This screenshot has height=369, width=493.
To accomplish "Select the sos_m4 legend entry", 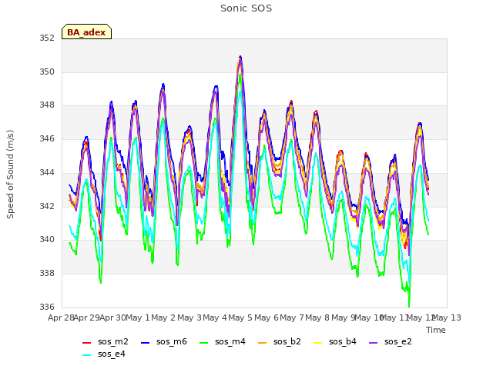I will pos(223,341).
